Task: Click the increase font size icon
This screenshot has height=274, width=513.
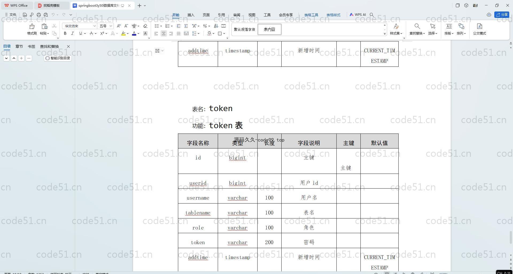Action: coord(119,26)
